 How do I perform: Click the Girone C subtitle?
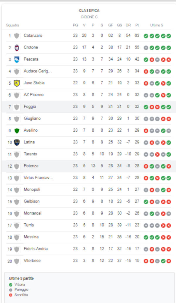(89, 17)
